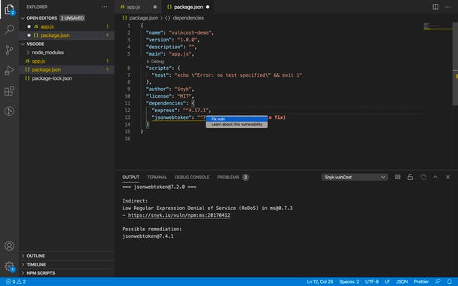Click the "jsonwebtoken" dependency key
The image size is (458, 286).
pos(172,117)
